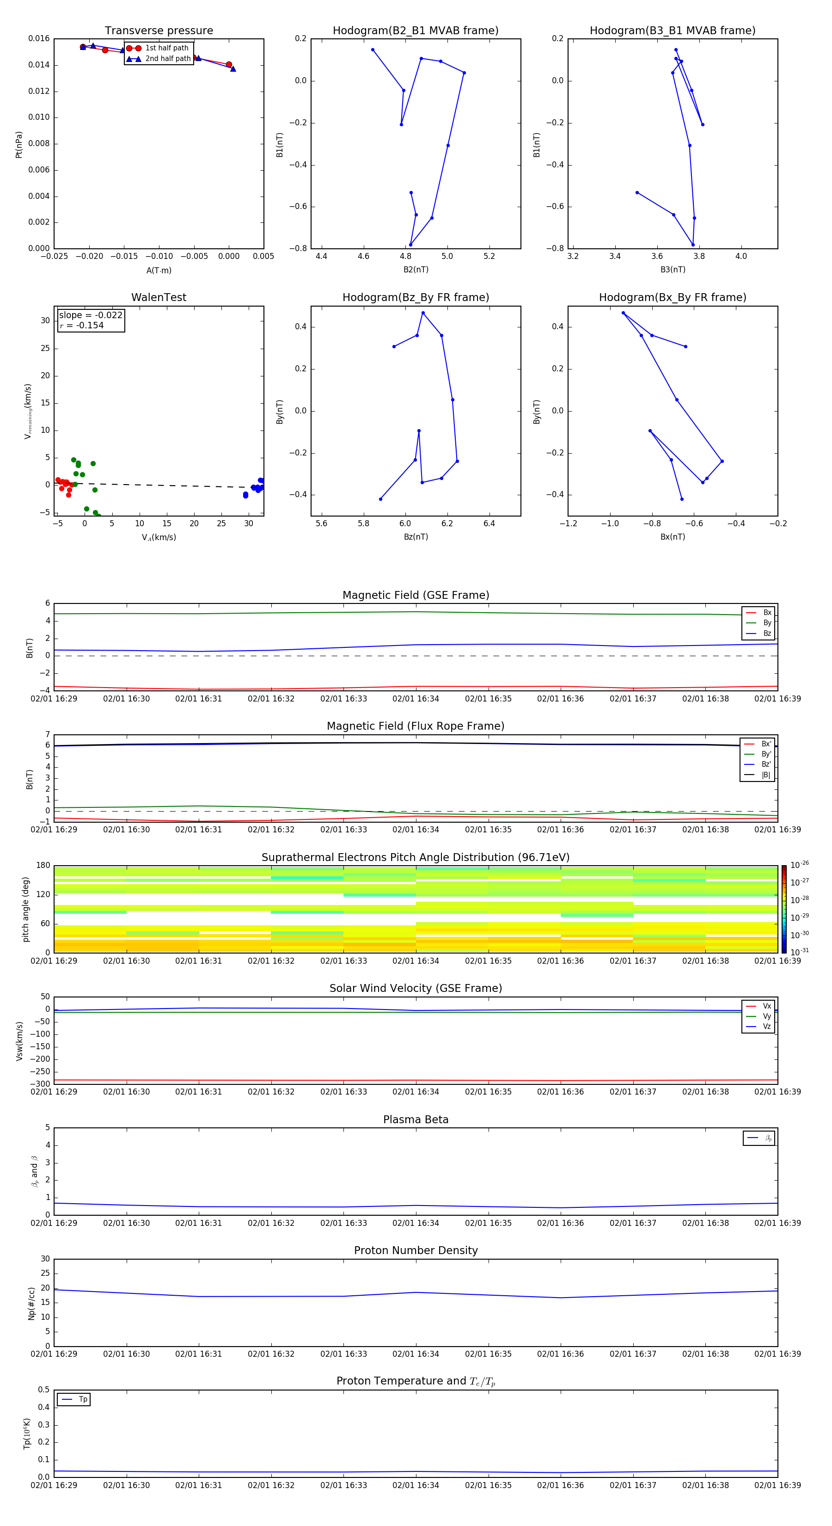Click the Suprathermal Electrons Pitch Angle Distribution title

pos(416,858)
